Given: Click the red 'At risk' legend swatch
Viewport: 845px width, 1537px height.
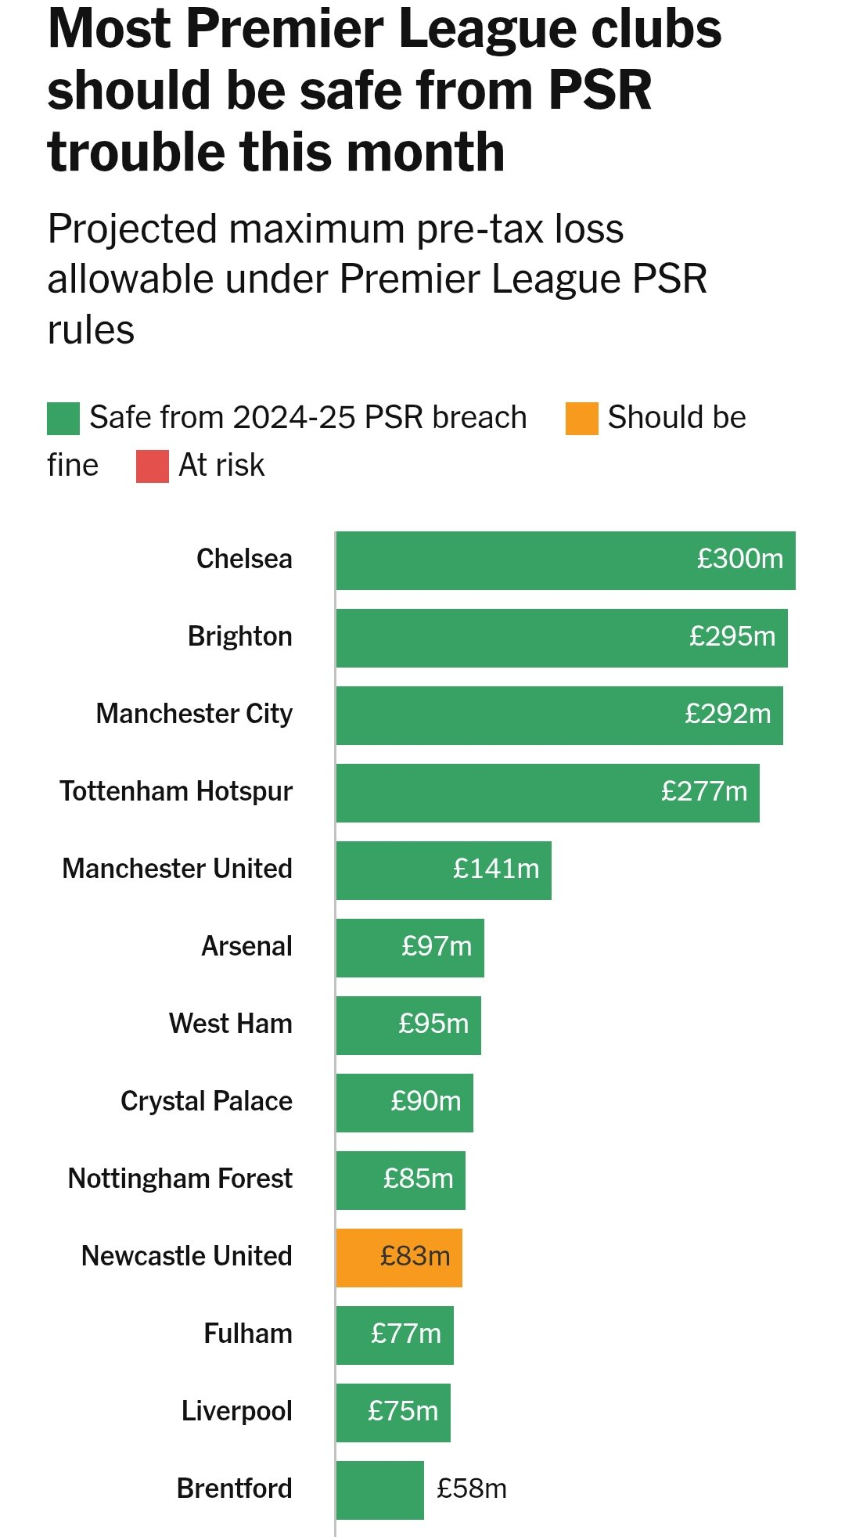Looking at the screenshot, I should [x=152, y=466].
